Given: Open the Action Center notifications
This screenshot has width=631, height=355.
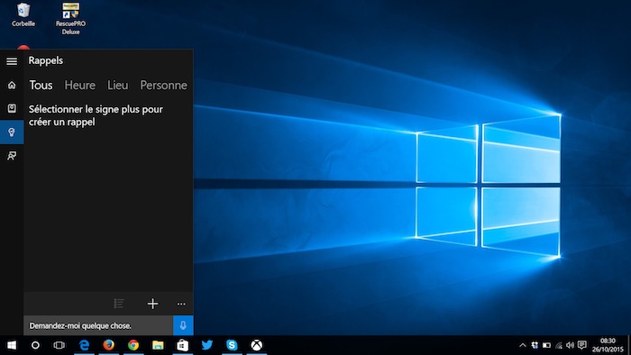Looking at the screenshot, I should click(x=582, y=345).
